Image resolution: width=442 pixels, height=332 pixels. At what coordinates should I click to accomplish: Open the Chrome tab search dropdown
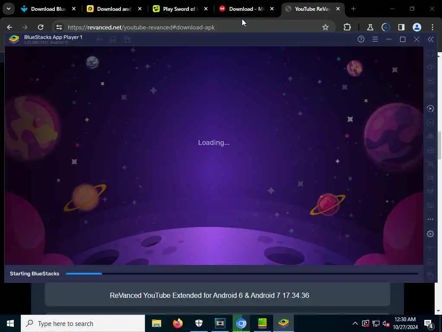(x=9, y=9)
